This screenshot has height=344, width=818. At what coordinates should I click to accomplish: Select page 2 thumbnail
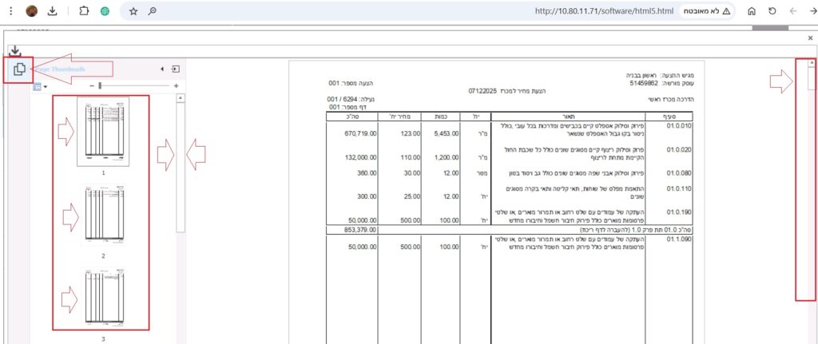[103, 215]
